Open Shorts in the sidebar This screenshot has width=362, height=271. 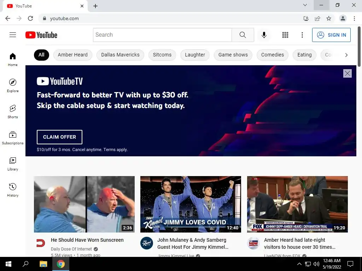point(13,112)
